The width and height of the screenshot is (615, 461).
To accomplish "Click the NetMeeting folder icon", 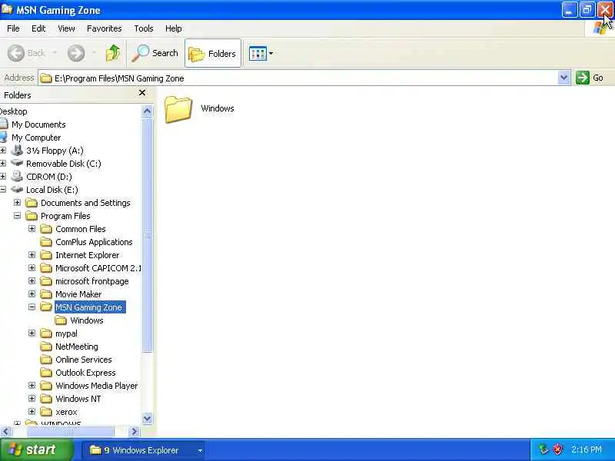I will [46, 347].
